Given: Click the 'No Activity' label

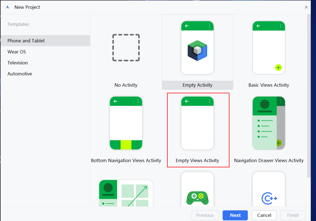Looking at the screenshot, I should click(126, 85).
